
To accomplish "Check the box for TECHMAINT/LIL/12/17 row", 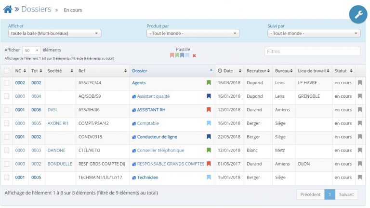I will pos(7,177).
